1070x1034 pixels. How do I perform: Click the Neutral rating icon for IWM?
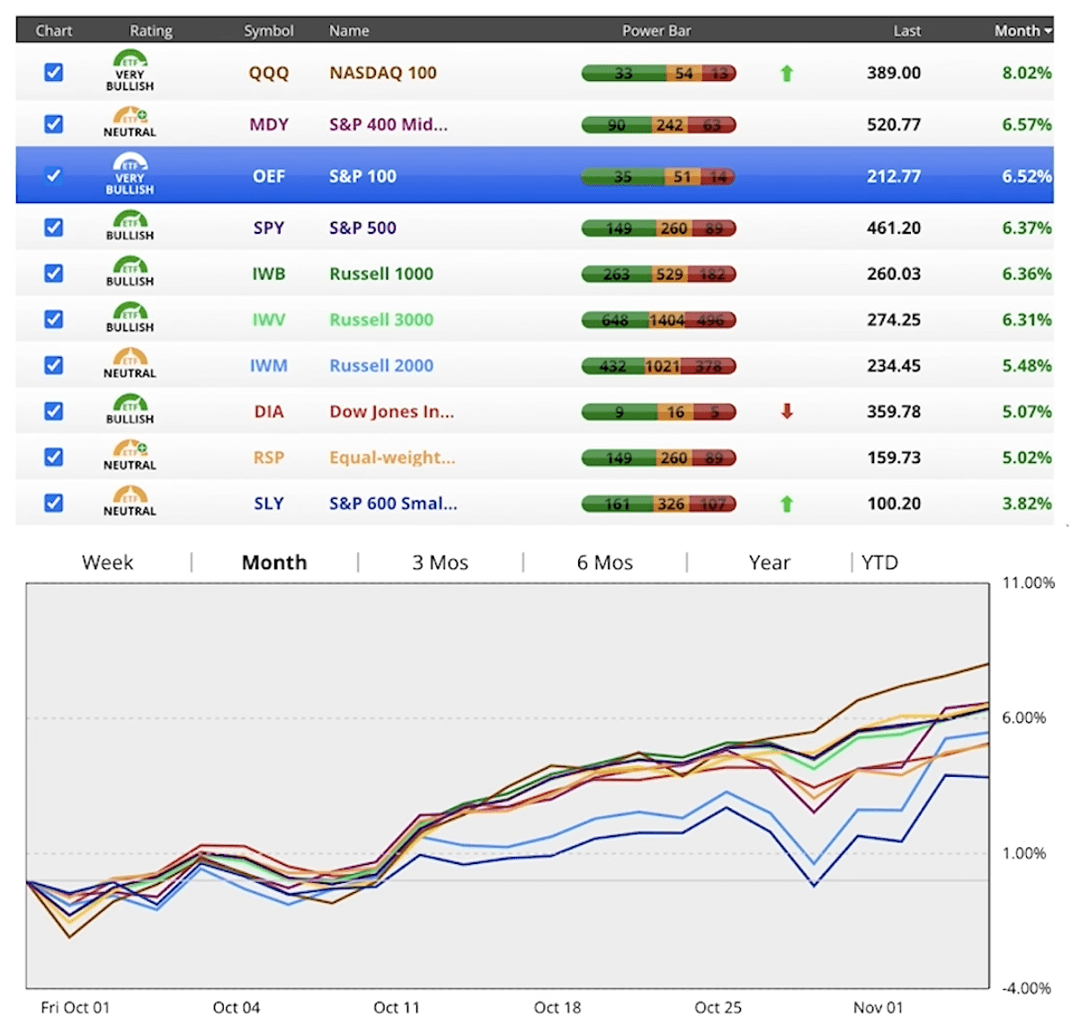coord(129,363)
